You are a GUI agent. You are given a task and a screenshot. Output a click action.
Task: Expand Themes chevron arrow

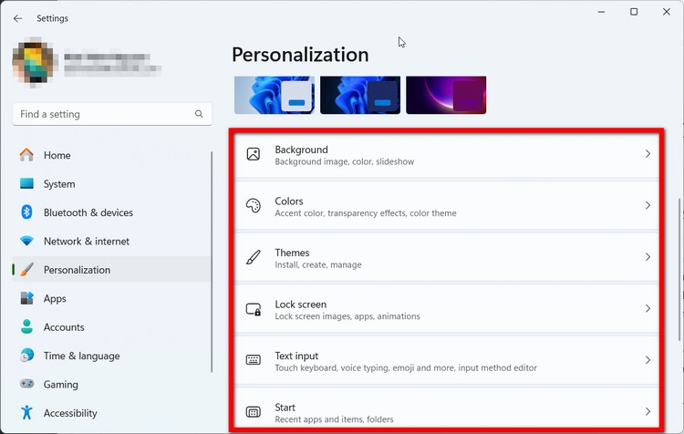click(648, 257)
